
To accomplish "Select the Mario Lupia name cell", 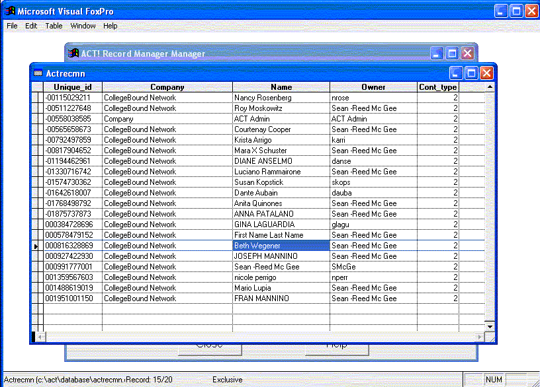I will (x=281, y=288).
